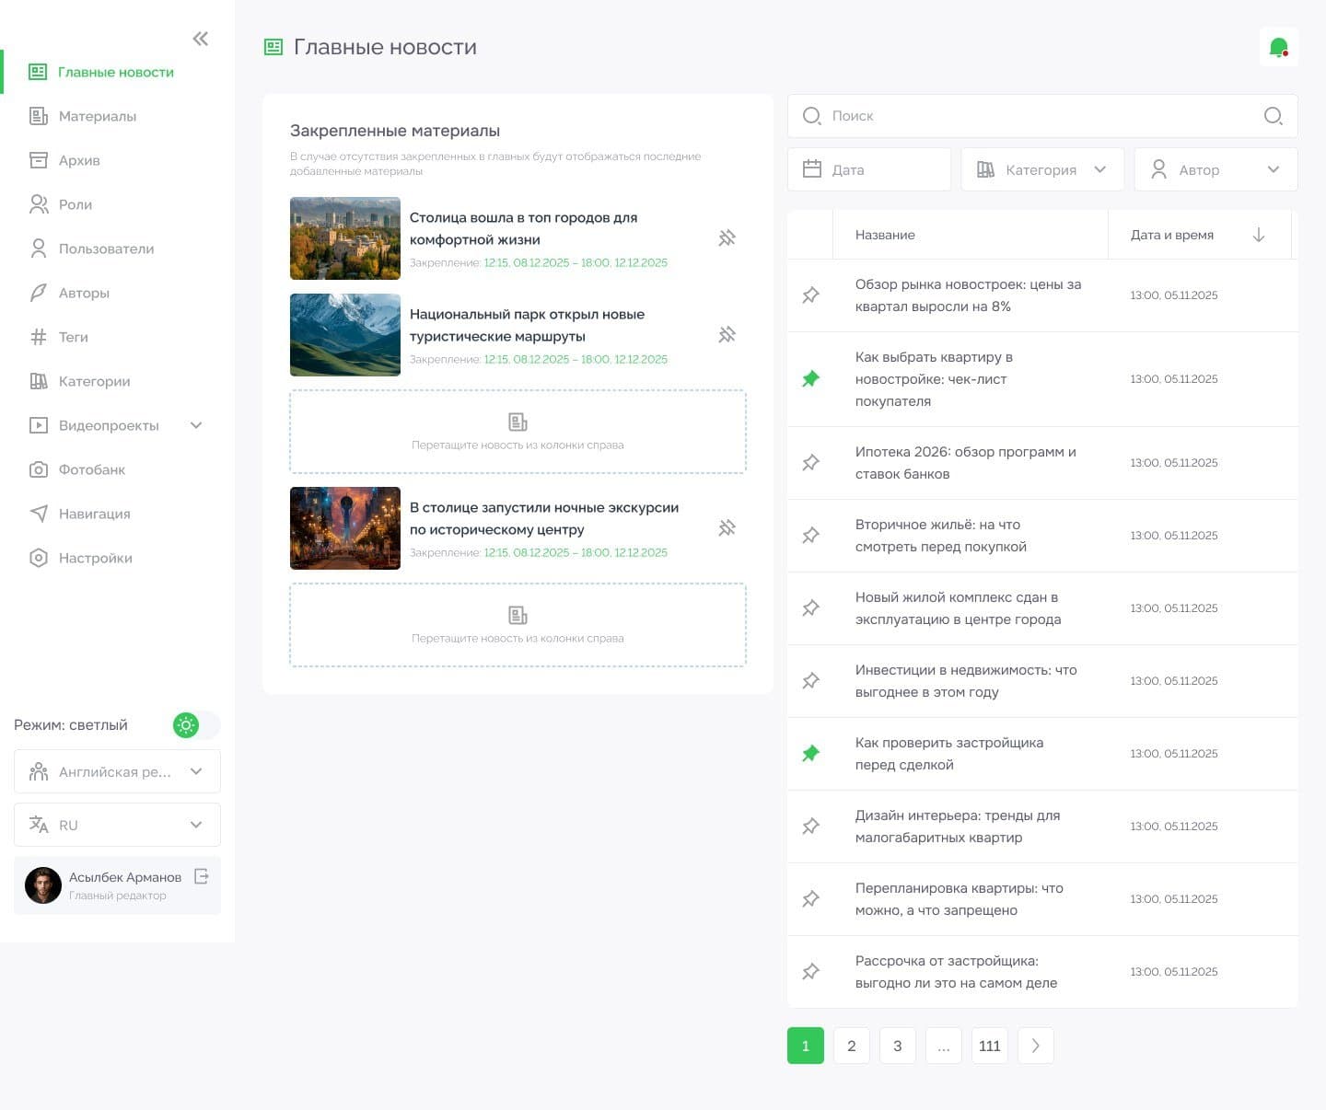Go to page 3
This screenshot has height=1110, width=1326.
[898, 1046]
